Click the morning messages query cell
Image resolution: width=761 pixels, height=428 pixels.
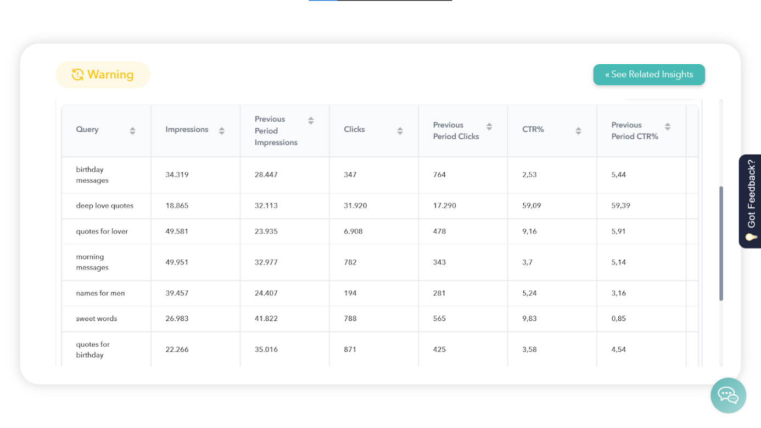[92, 262]
